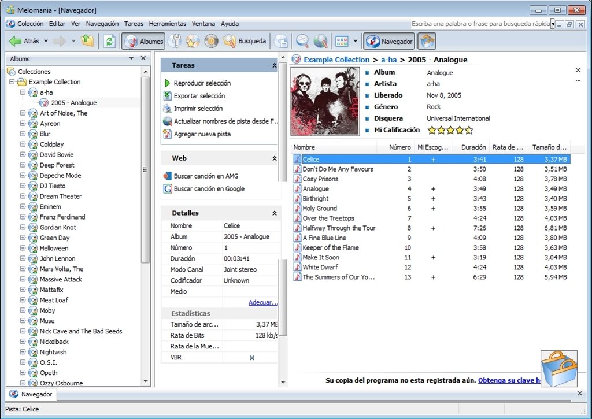Click the note icon beside White Dwarf
Screen dimensions: 592x419
298,267
